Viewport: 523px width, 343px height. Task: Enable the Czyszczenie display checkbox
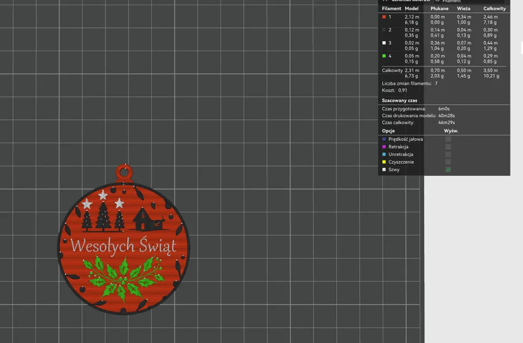448,162
